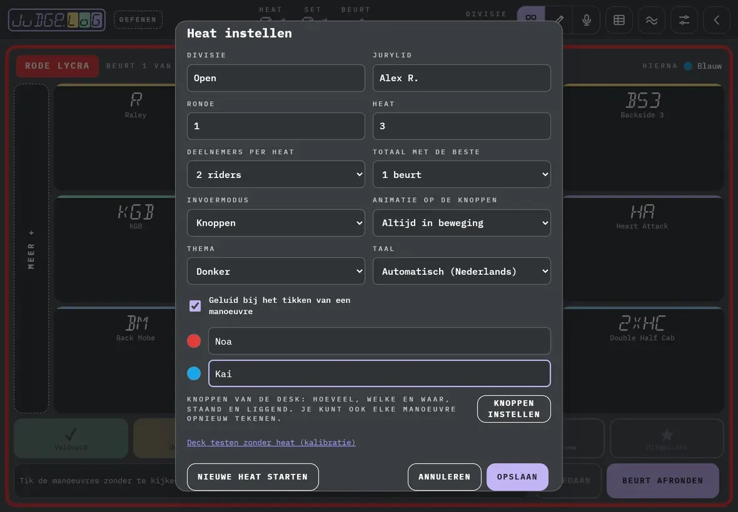The height and width of the screenshot is (512, 738).
Task: Toggle the 'Geluid bij het tikken' checkbox
Action: (195, 306)
